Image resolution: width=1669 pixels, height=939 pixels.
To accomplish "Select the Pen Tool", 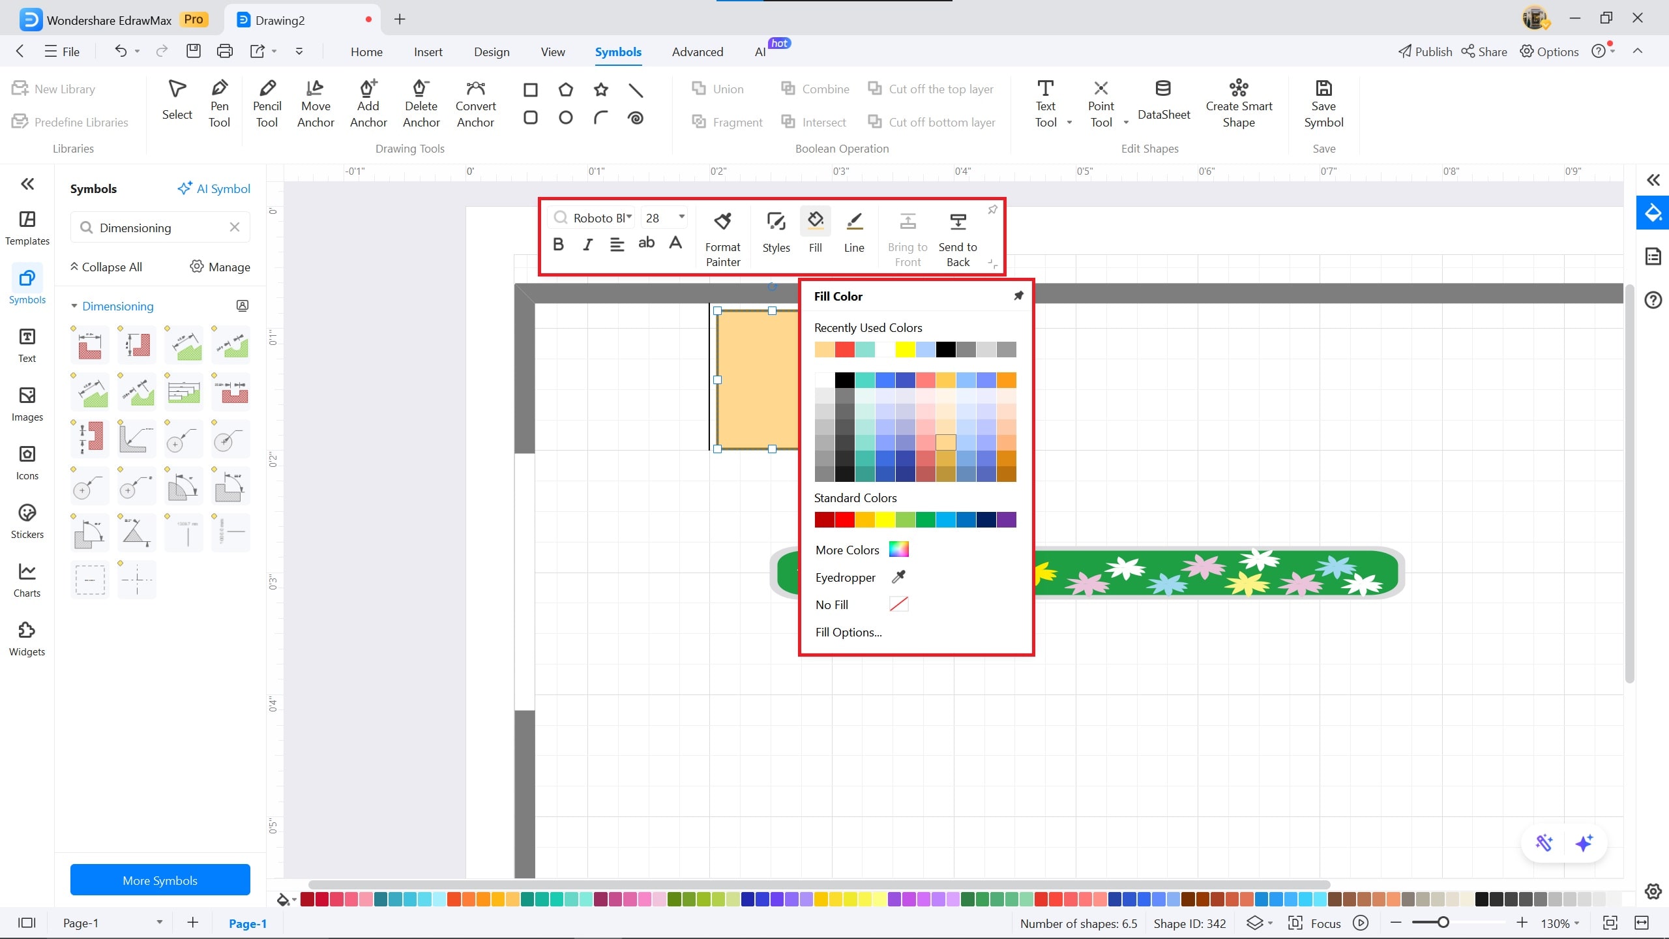I will coord(219,104).
